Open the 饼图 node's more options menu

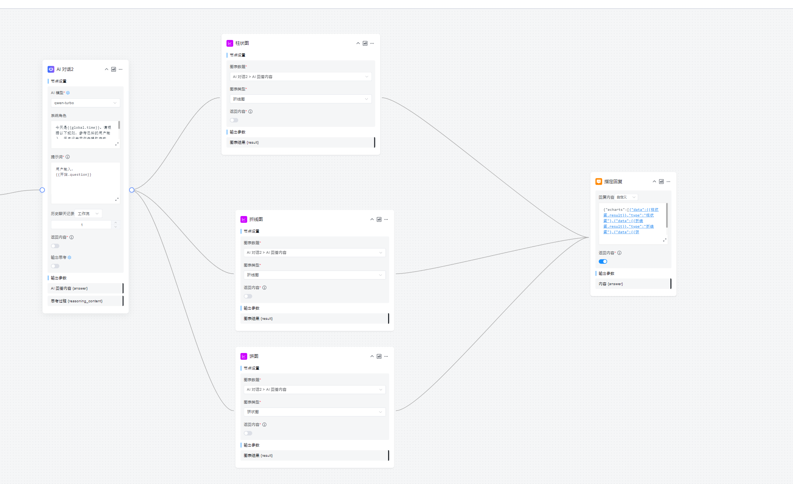[x=386, y=356]
